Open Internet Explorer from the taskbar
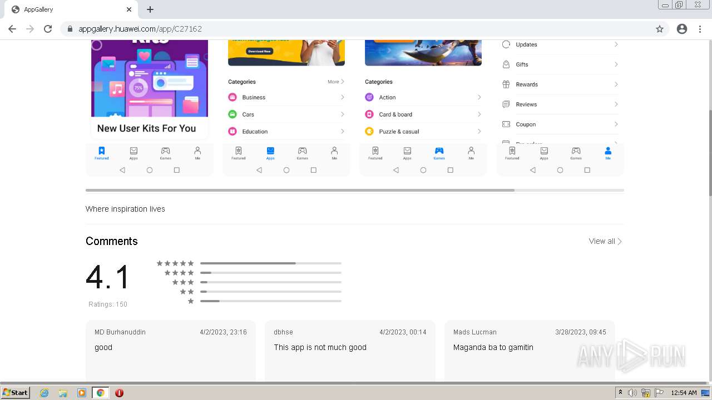712x400 pixels. click(x=44, y=393)
